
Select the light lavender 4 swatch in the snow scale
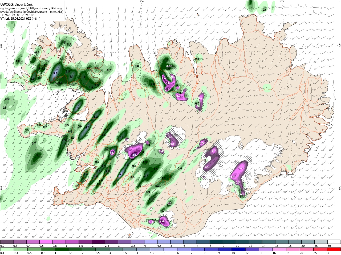(150, 242)
